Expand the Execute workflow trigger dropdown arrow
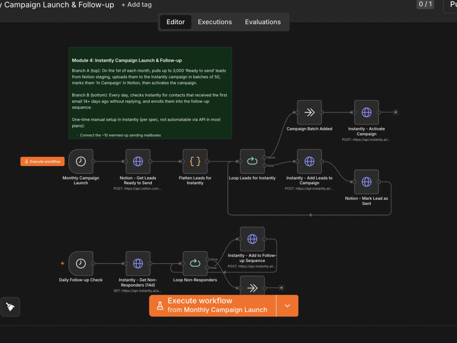The width and height of the screenshot is (457, 343). (287, 305)
